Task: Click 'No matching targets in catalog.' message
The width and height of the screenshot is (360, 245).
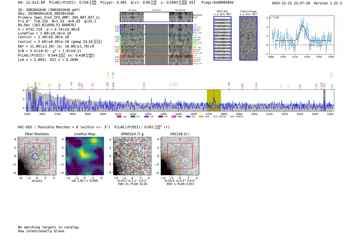Action: (x=49, y=227)
